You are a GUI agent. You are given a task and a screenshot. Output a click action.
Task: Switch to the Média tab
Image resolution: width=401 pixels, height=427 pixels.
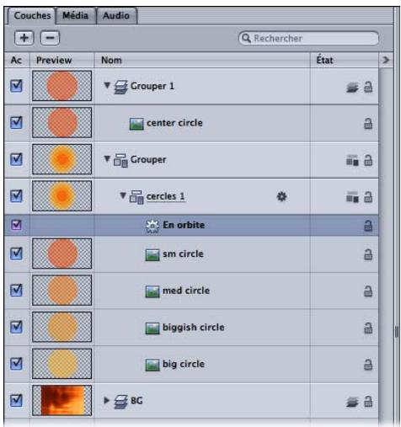(76, 16)
